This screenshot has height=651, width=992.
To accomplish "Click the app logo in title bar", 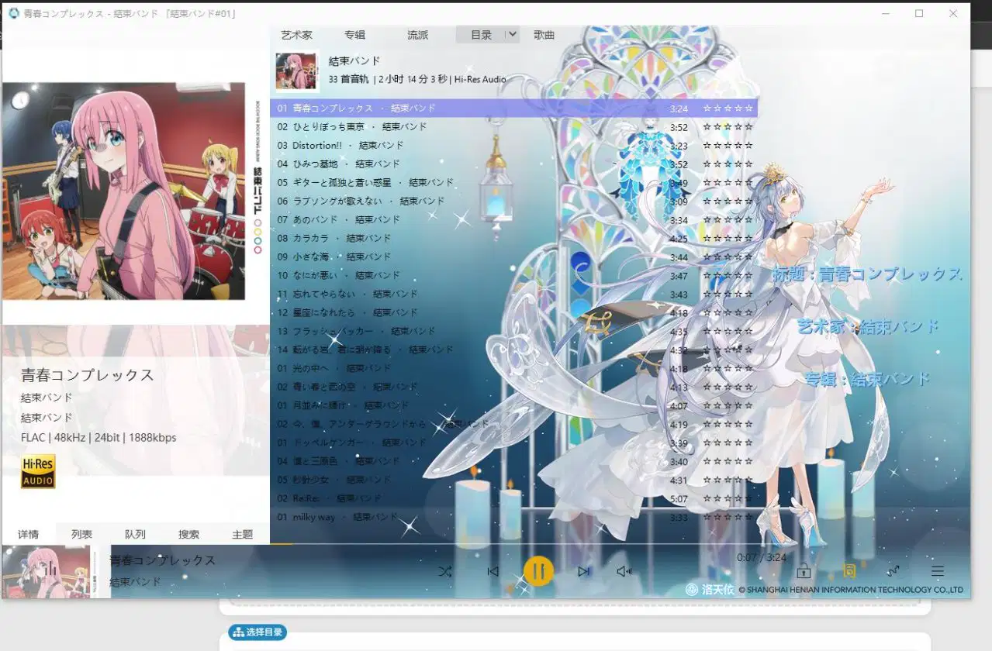I will click(13, 13).
